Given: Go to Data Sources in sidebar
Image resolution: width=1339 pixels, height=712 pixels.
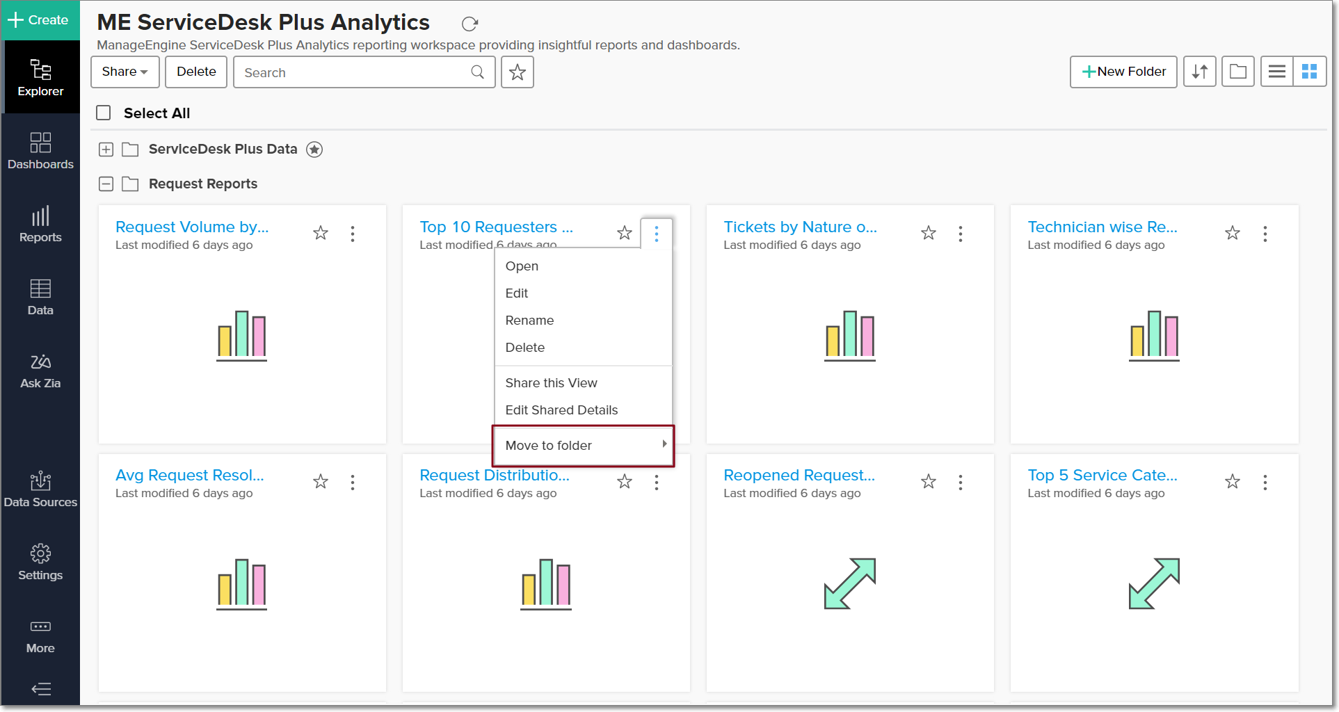Looking at the screenshot, I should (40, 489).
